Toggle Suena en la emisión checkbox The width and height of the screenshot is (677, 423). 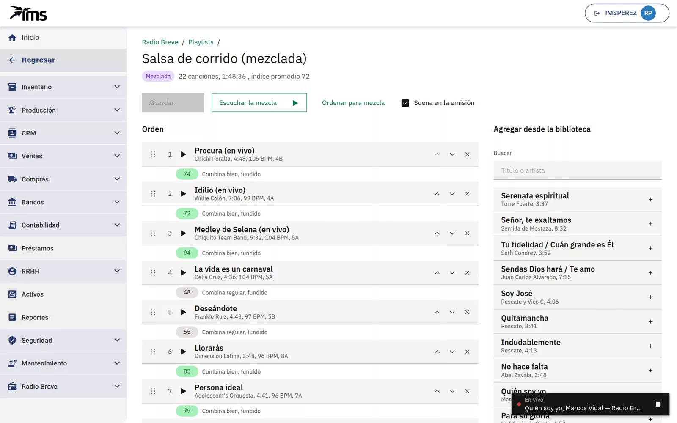405,103
